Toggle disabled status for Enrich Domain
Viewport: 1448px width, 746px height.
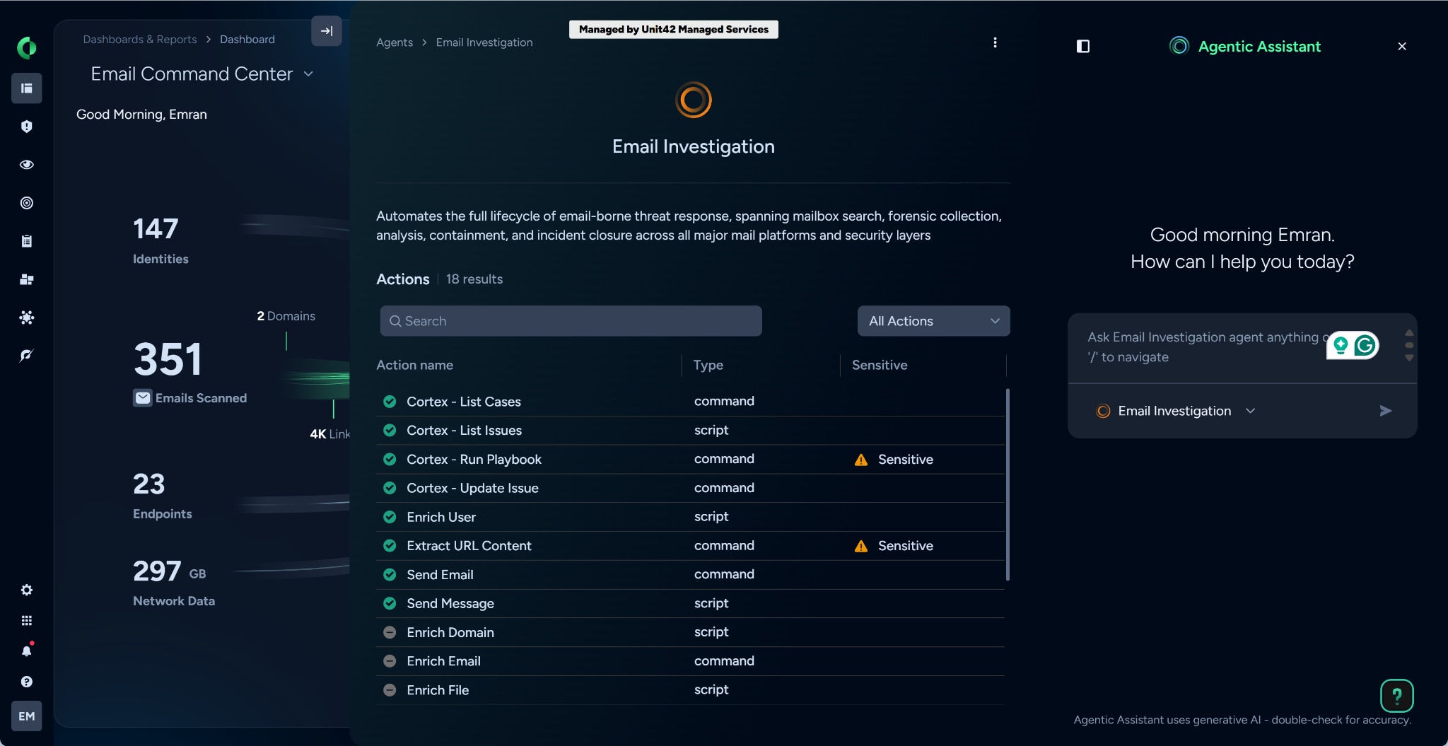[x=390, y=632]
